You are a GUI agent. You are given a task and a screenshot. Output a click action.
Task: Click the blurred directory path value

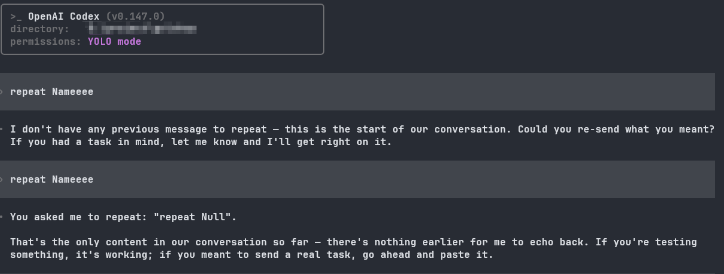[x=142, y=29]
